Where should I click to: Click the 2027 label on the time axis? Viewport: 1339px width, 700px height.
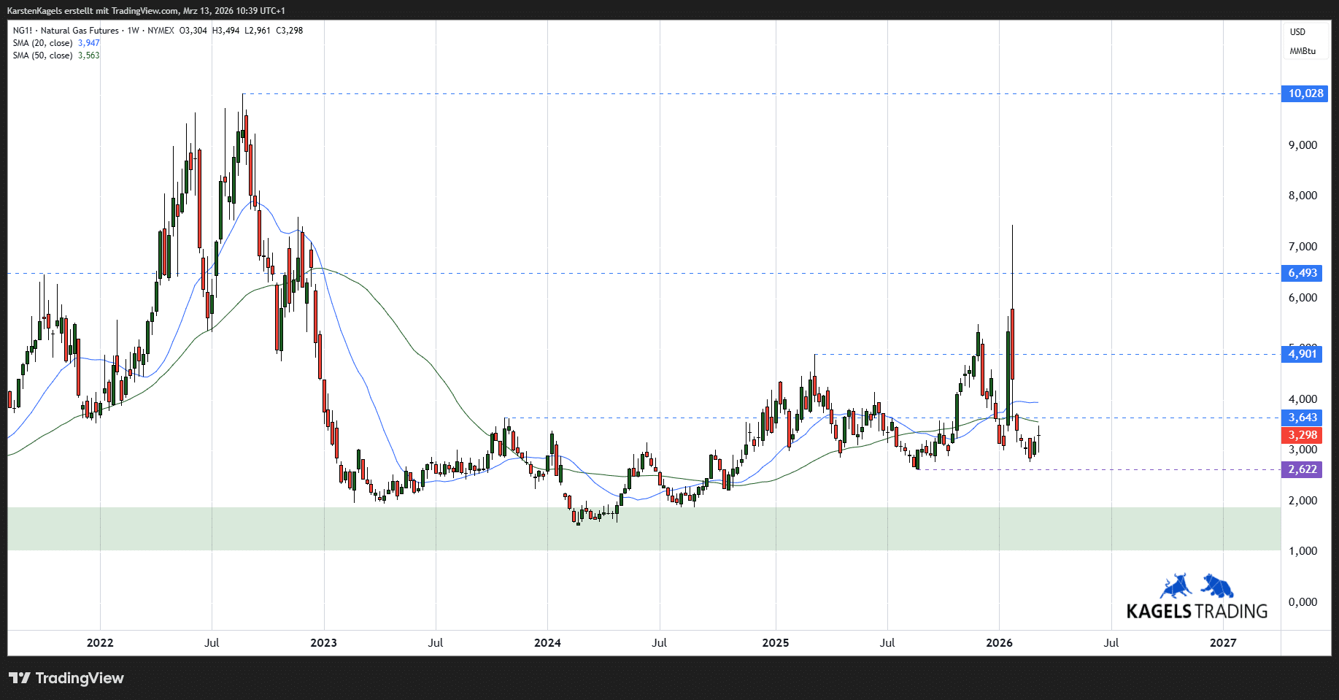[x=1223, y=643]
